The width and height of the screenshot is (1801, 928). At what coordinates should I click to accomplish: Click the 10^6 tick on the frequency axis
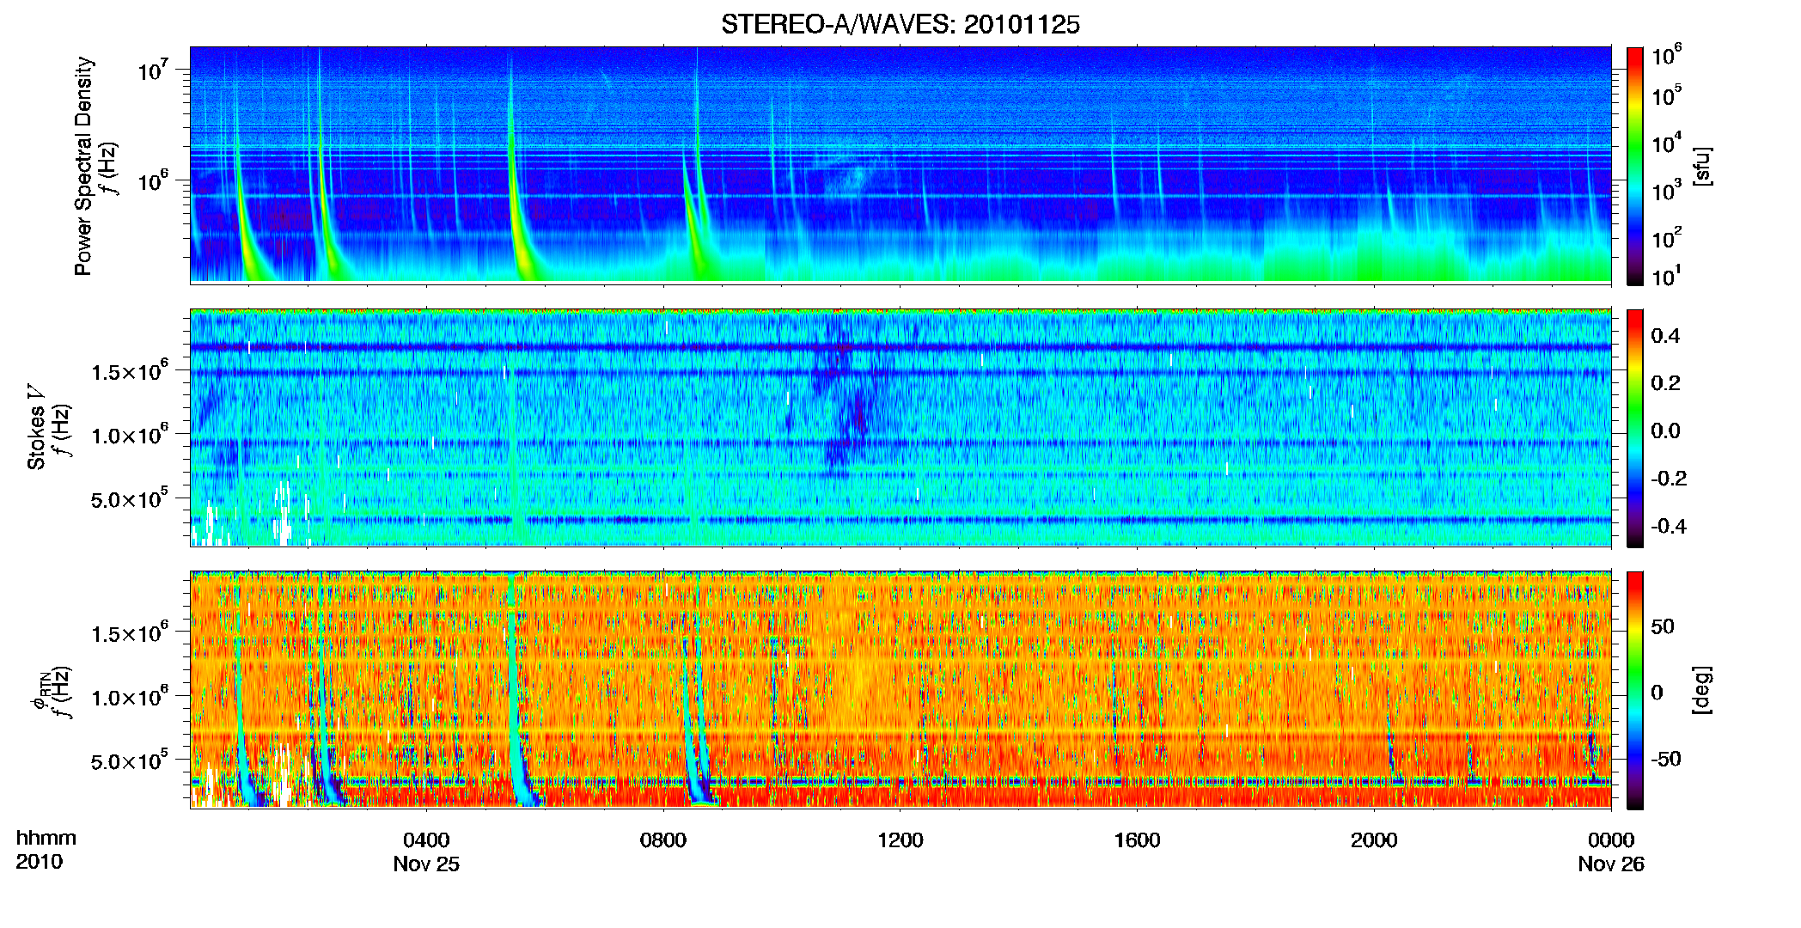151,180
